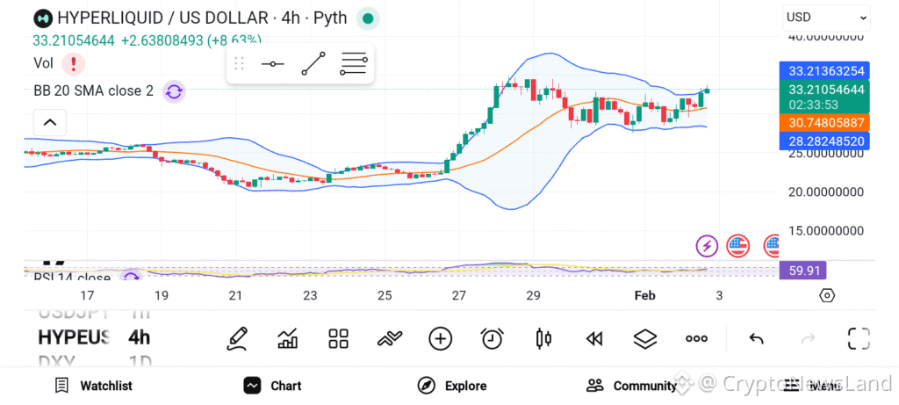The height and width of the screenshot is (405, 899).
Task: Create a price alert with the clock icon
Action: 492,338
